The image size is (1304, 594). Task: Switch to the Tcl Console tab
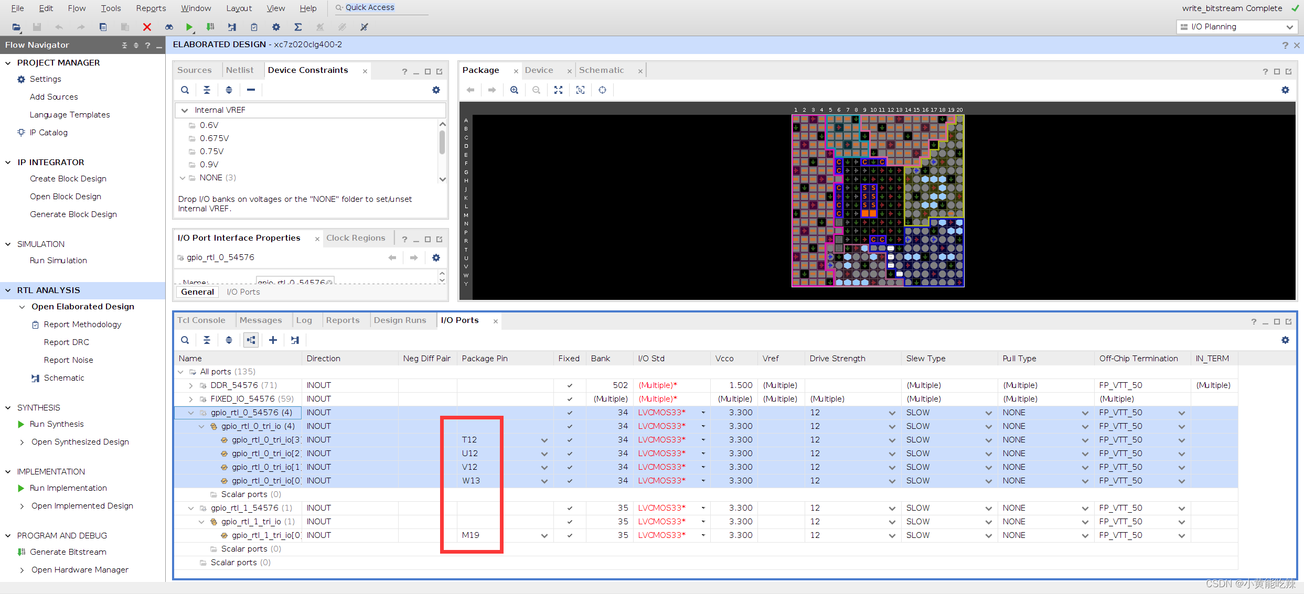click(201, 320)
